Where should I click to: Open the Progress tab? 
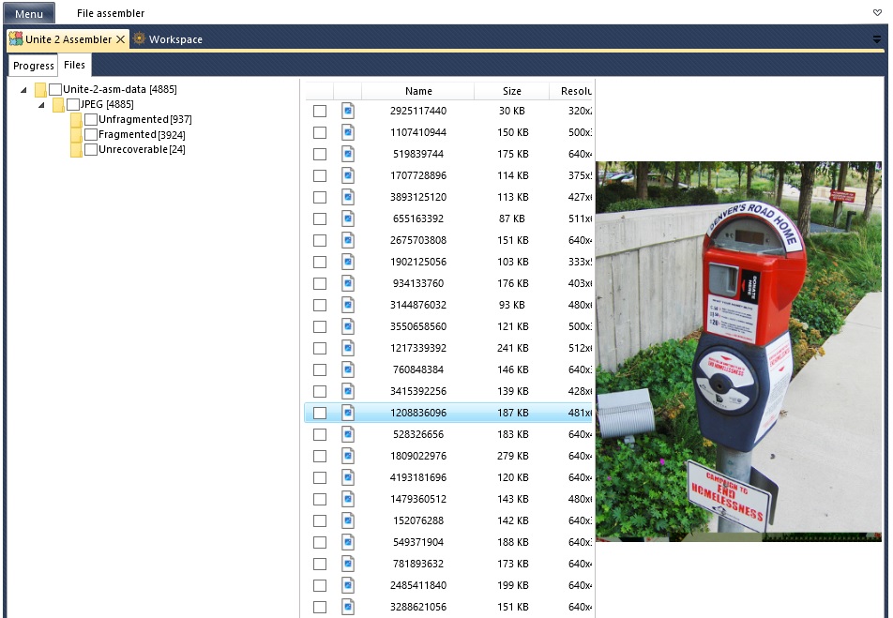pyautogui.click(x=33, y=66)
